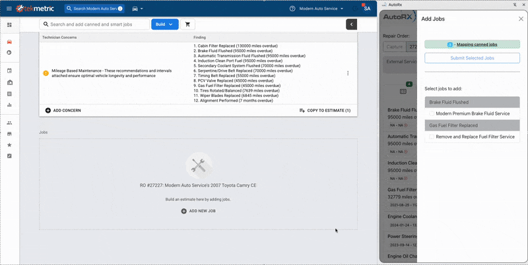This screenshot has width=528, height=265.
Task: Click the wrench tools icon in Jobs area
Action: pos(199,165)
